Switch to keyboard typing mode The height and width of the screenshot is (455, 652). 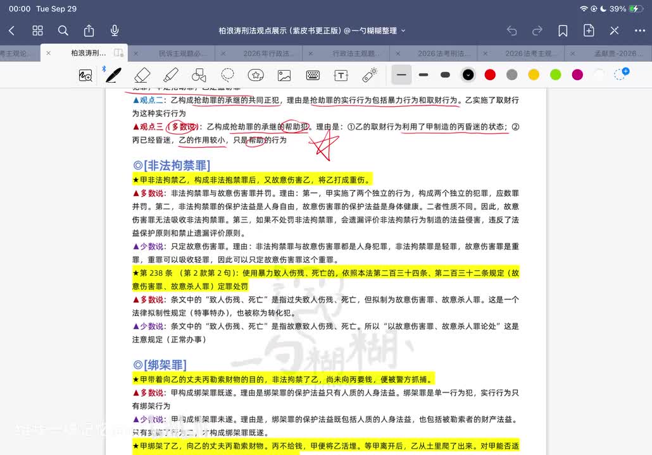click(x=313, y=75)
